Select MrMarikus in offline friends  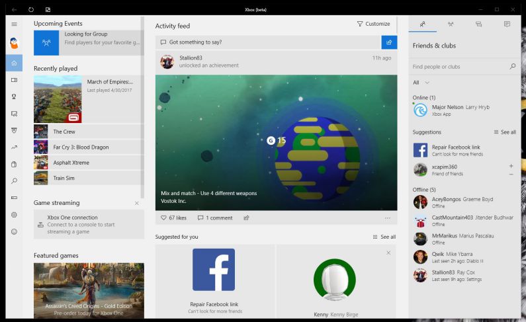(x=464, y=239)
